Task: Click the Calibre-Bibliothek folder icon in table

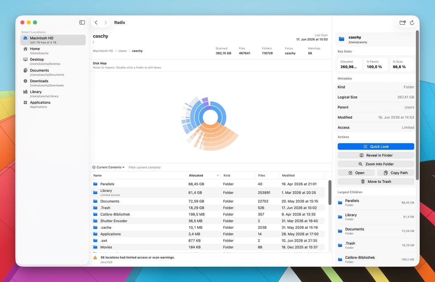Action: click(x=95, y=214)
